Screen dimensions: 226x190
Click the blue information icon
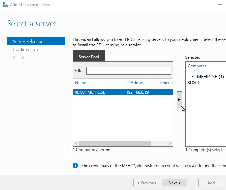[x=76, y=166]
